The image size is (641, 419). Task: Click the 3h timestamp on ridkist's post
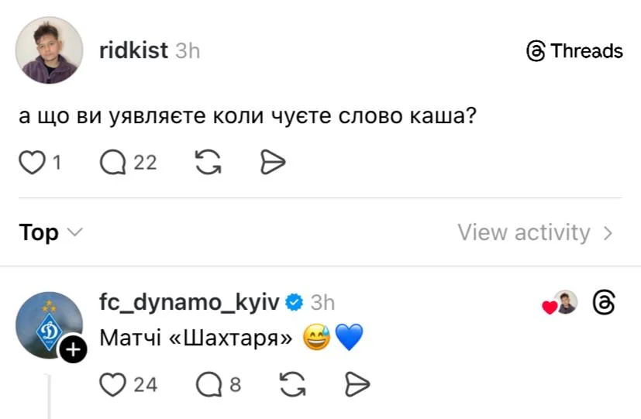[188, 51]
